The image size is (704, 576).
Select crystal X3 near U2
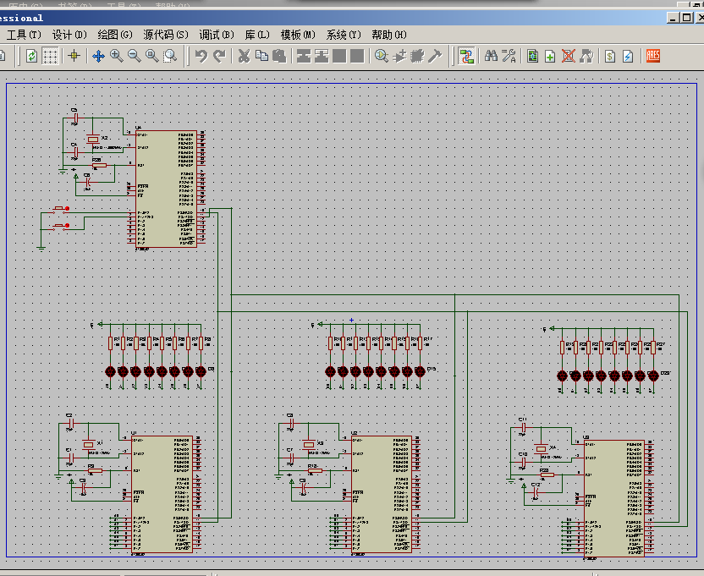click(x=309, y=445)
